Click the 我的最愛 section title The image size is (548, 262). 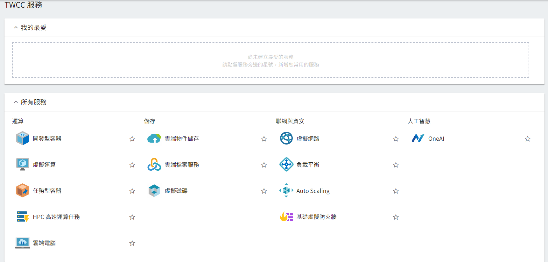coord(34,28)
